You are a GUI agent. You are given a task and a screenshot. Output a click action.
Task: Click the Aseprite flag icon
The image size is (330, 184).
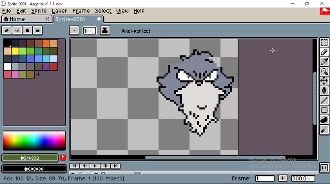click(x=325, y=11)
